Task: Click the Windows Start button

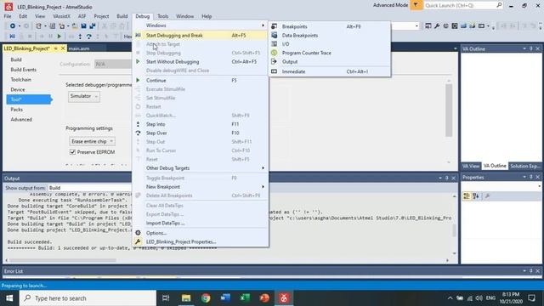Action: 9,298
